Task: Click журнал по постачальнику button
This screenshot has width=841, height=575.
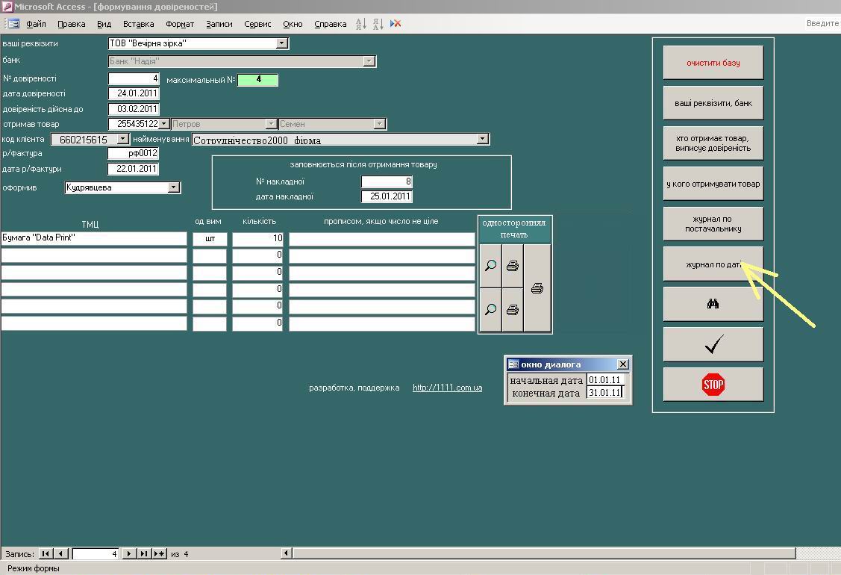Action: 713,223
